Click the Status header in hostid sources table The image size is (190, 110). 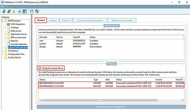point(137,37)
